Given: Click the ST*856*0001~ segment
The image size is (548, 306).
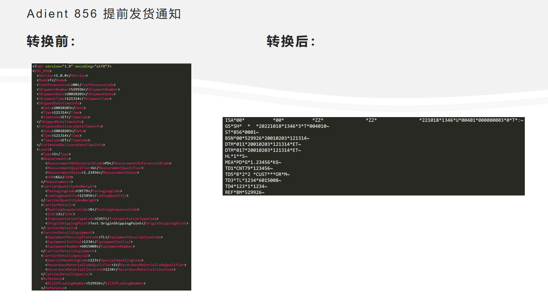Looking at the screenshot, I should [242, 132].
